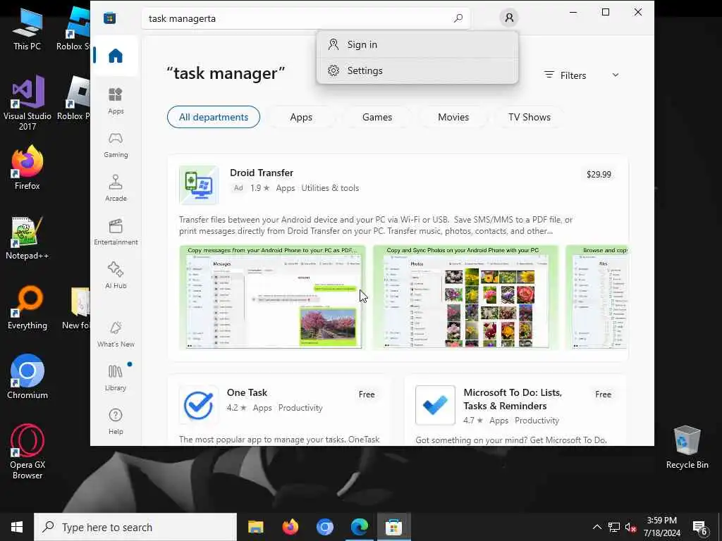The width and height of the screenshot is (722, 541).
Task: Open Microsoft To Do: Lists title
Action: point(513,399)
